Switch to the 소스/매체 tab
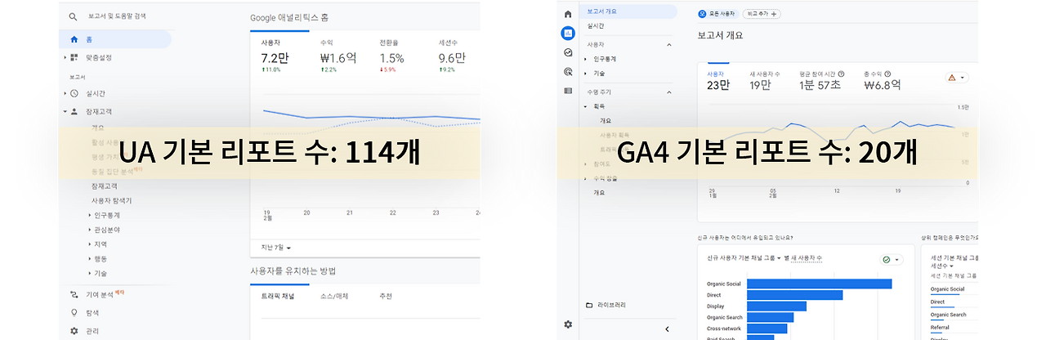Viewport: 1046px width, 340px height. 335,295
